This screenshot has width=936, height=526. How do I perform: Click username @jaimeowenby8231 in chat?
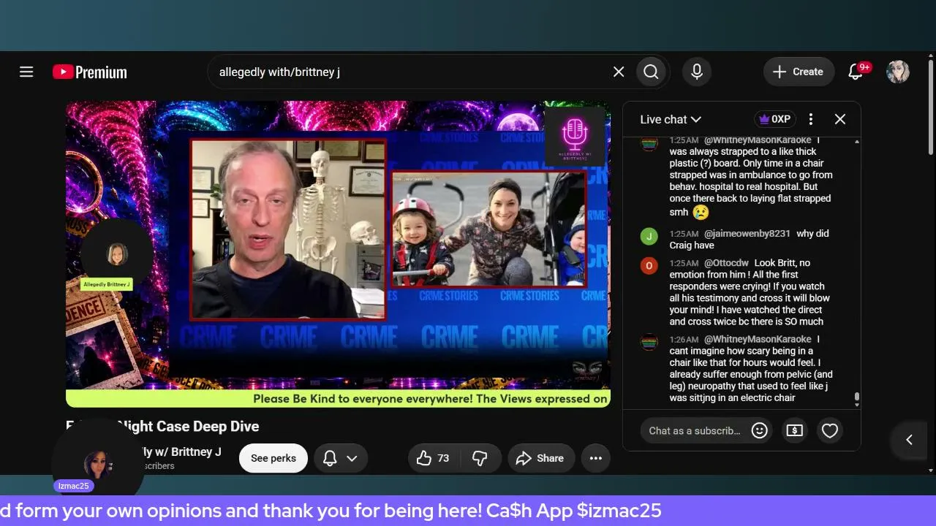[x=747, y=234]
